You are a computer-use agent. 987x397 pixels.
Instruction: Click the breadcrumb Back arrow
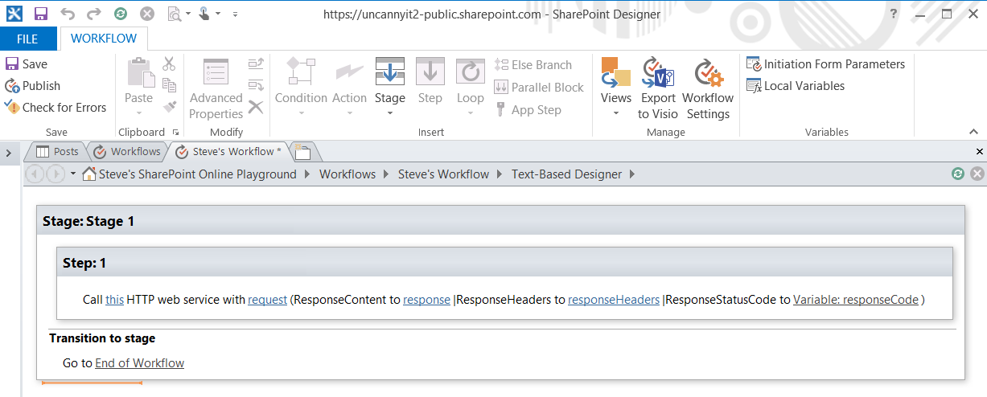(35, 174)
